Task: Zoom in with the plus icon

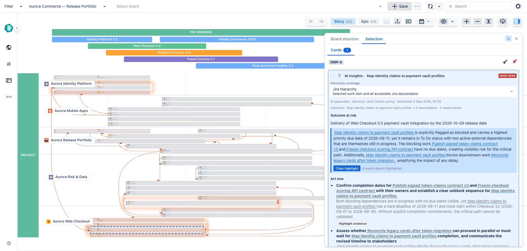Action: [x=467, y=21]
